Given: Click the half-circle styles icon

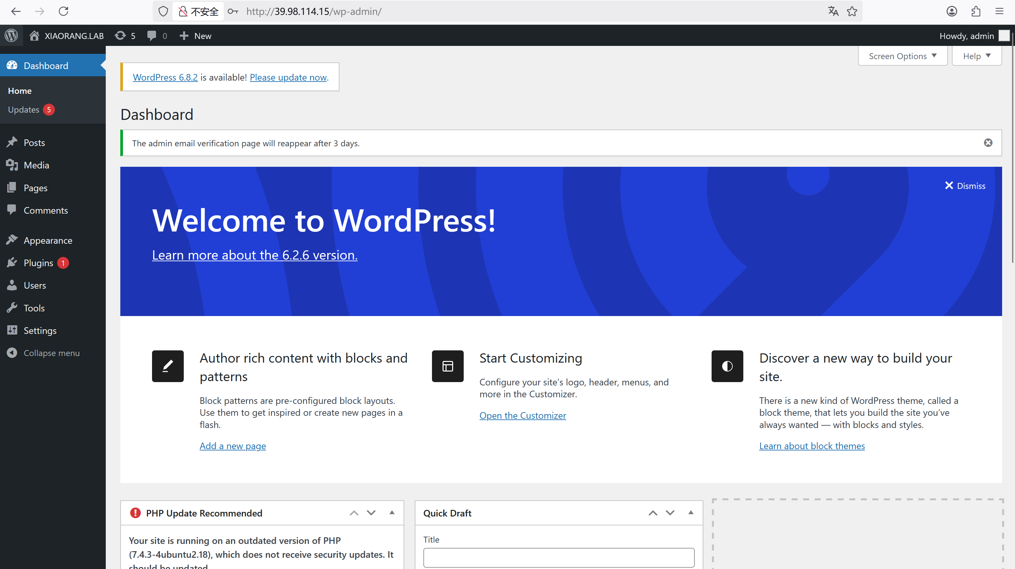Looking at the screenshot, I should (727, 366).
